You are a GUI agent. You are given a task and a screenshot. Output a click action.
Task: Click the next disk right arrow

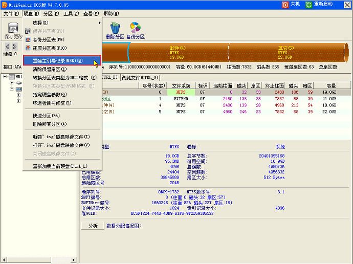[15, 47]
